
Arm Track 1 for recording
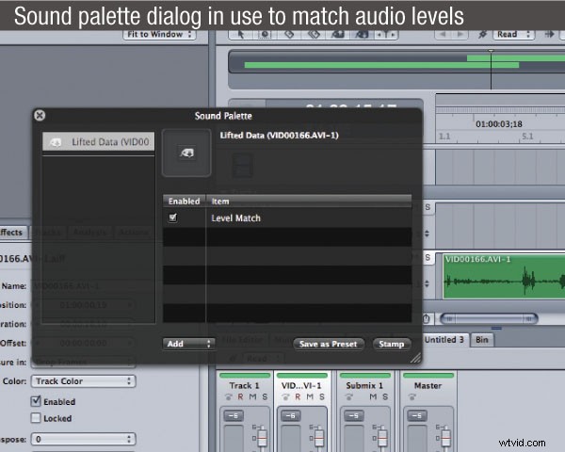[x=240, y=396]
